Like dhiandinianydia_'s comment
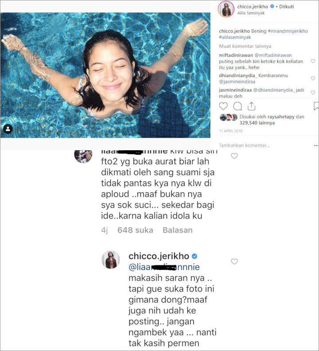 (313, 78)
